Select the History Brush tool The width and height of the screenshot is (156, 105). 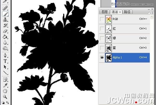click(x=5, y=25)
